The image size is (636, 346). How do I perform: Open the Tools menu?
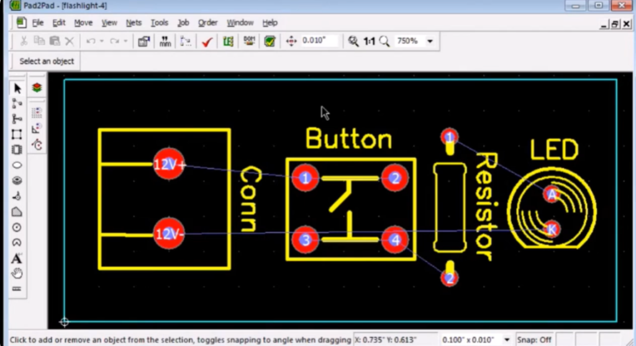(160, 23)
